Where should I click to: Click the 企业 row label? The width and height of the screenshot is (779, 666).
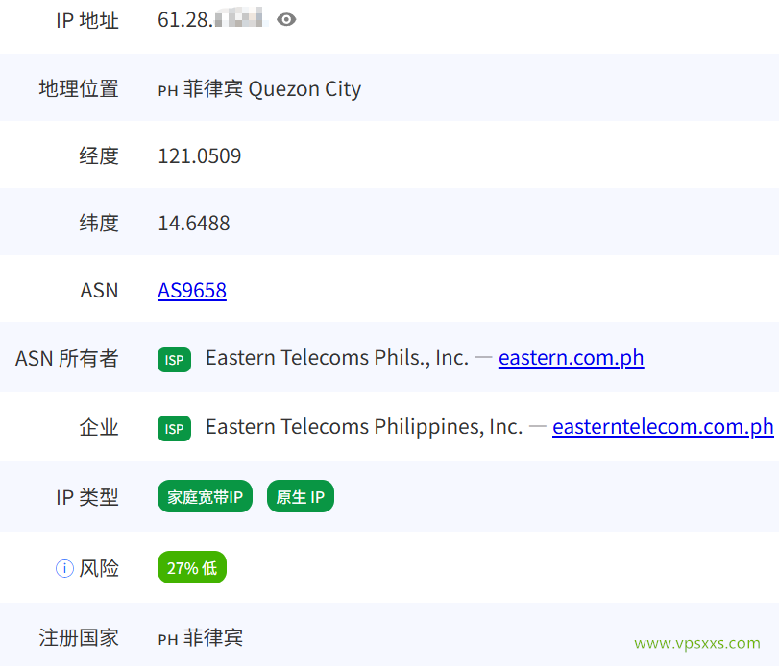99,427
